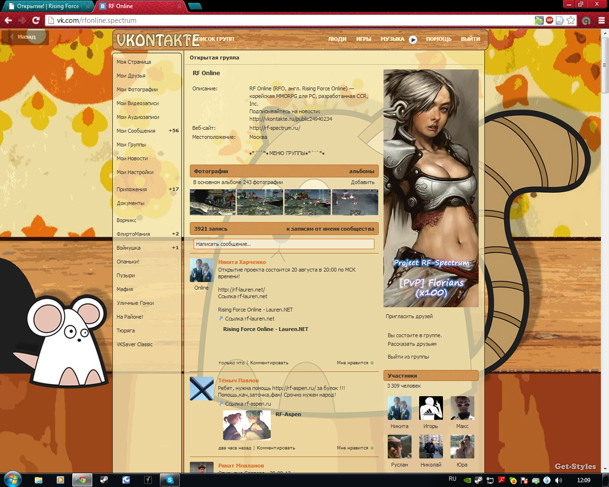Open the Adblock Plus (ABP) extension icon
609x487 pixels.
tap(550, 20)
